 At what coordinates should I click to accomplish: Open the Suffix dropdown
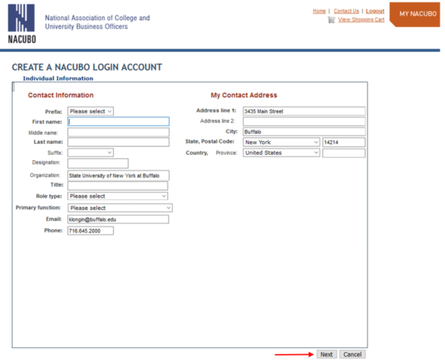(90, 153)
